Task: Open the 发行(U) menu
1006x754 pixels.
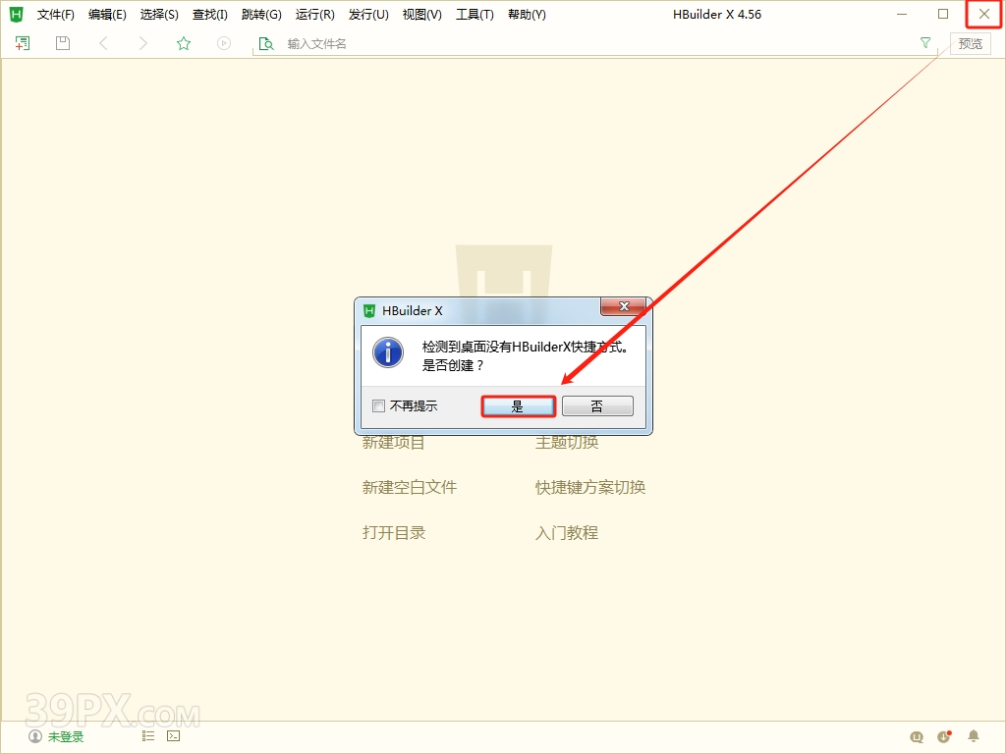Action: [x=368, y=15]
